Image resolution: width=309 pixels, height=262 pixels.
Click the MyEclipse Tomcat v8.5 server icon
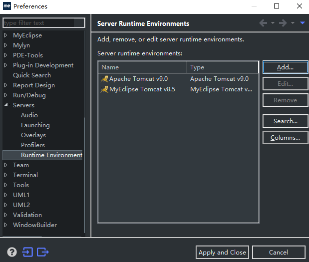(x=104, y=89)
